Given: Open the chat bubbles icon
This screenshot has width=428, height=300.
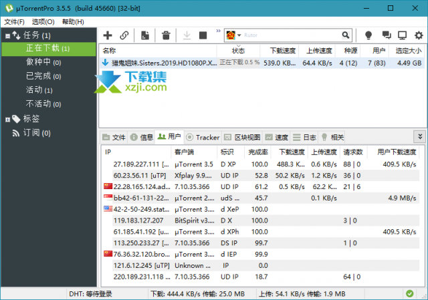Looking at the screenshot, I should pyautogui.click(x=387, y=35).
